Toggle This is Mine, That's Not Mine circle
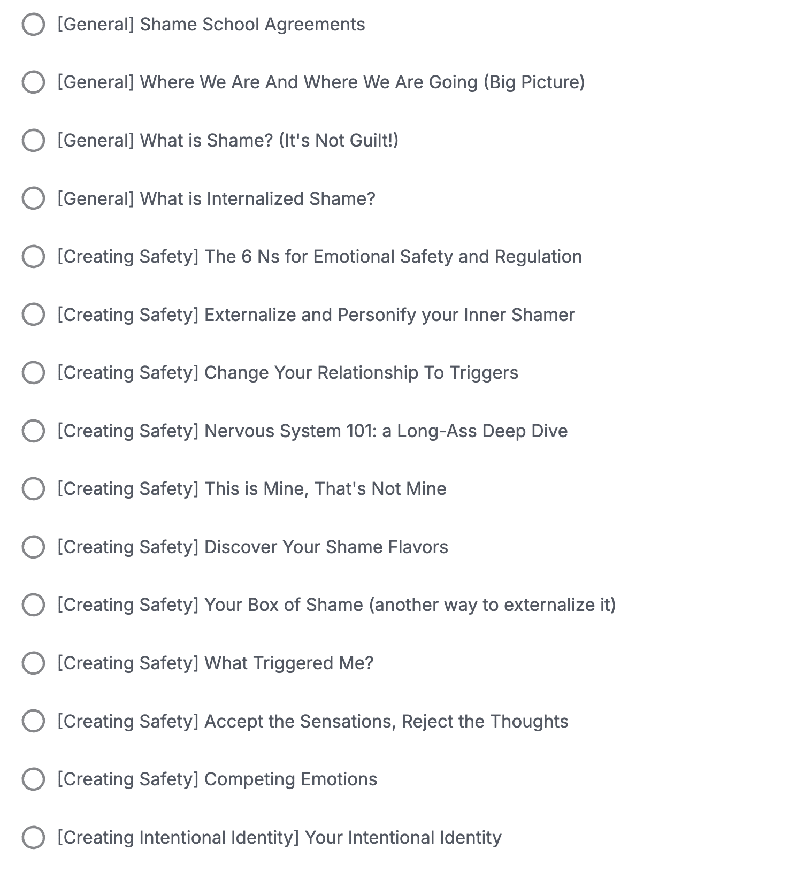 [33, 489]
